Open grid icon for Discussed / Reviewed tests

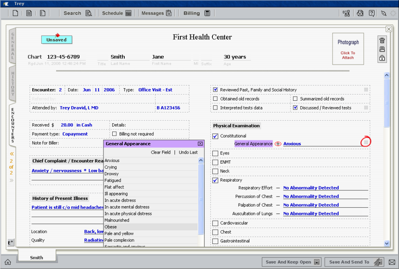[366, 107]
